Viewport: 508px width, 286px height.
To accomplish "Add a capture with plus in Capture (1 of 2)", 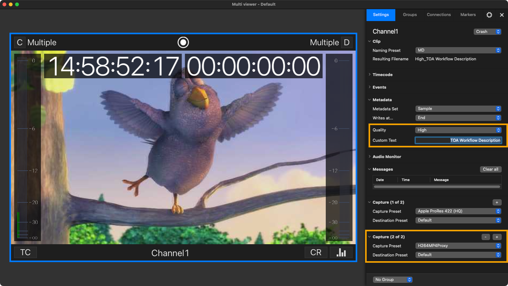I will click(x=497, y=202).
